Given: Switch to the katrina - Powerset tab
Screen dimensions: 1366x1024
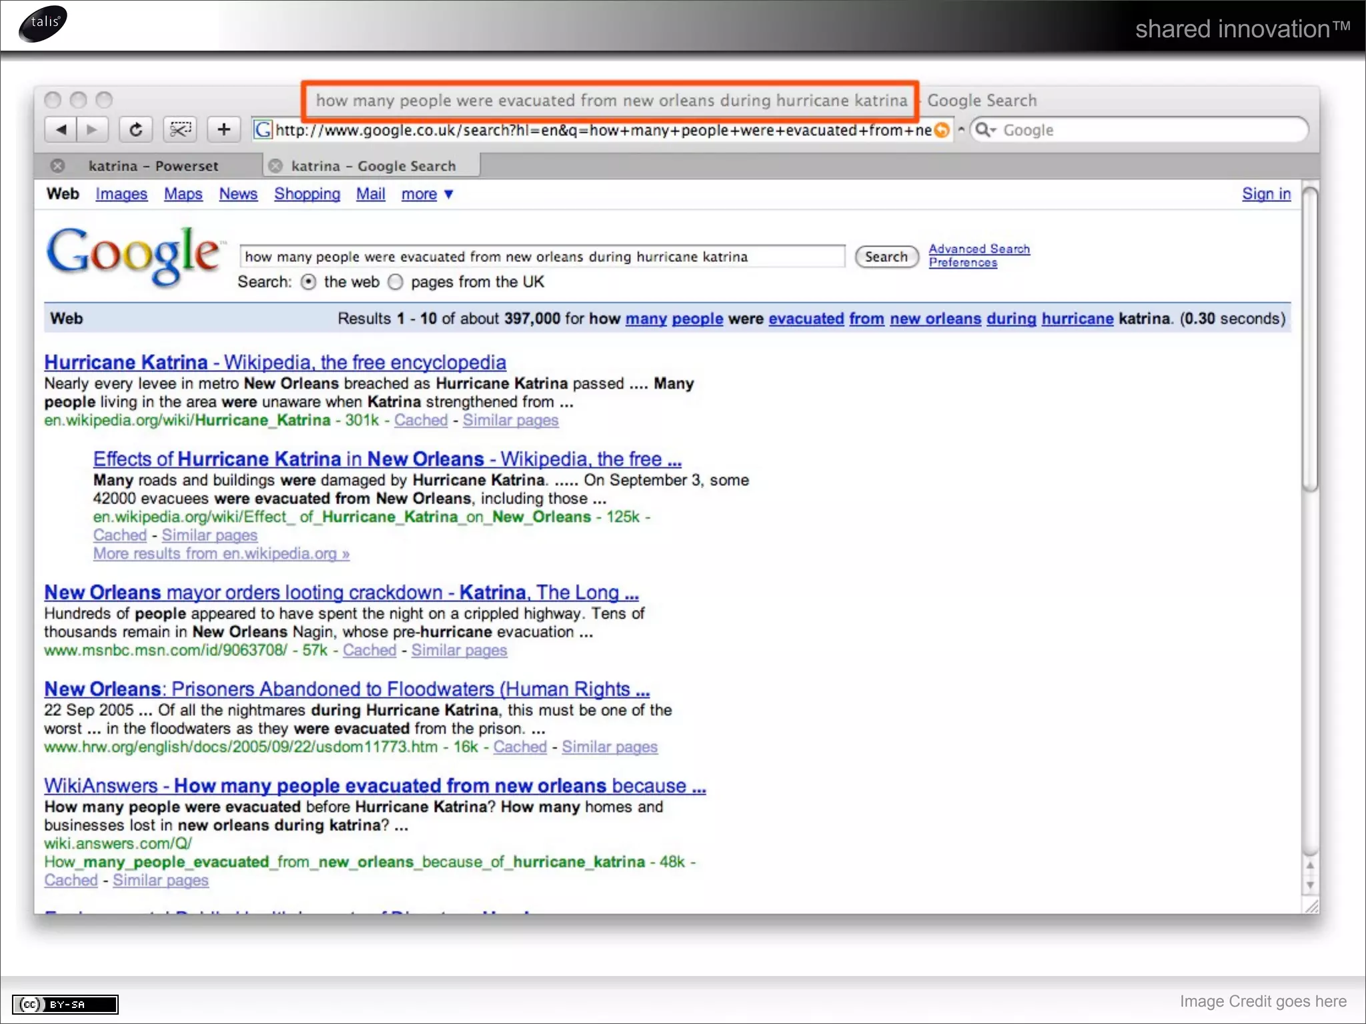Looking at the screenshot, I should click(x=153, y=165).
